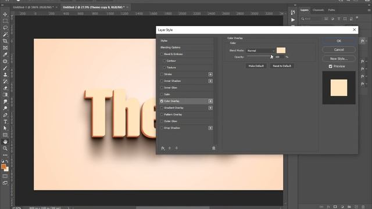
Task: Enable the Contour checkbox
Action: (x=164, y=61)
